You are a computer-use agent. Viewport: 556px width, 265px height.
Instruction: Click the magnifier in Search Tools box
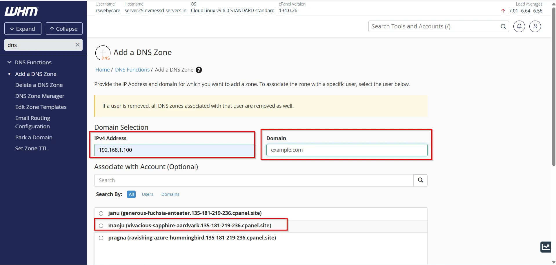point(503,26)
